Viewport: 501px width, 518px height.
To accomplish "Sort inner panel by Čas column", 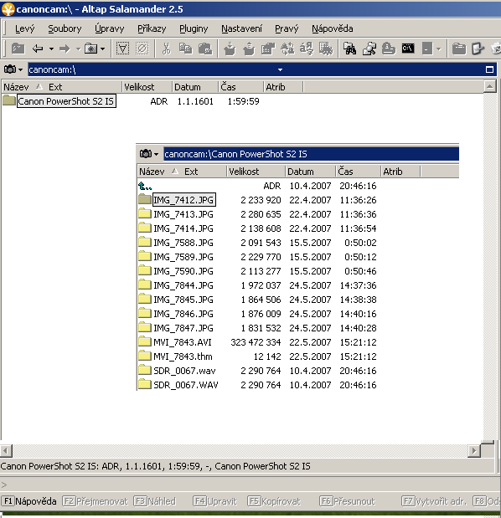I will (358, 172).
